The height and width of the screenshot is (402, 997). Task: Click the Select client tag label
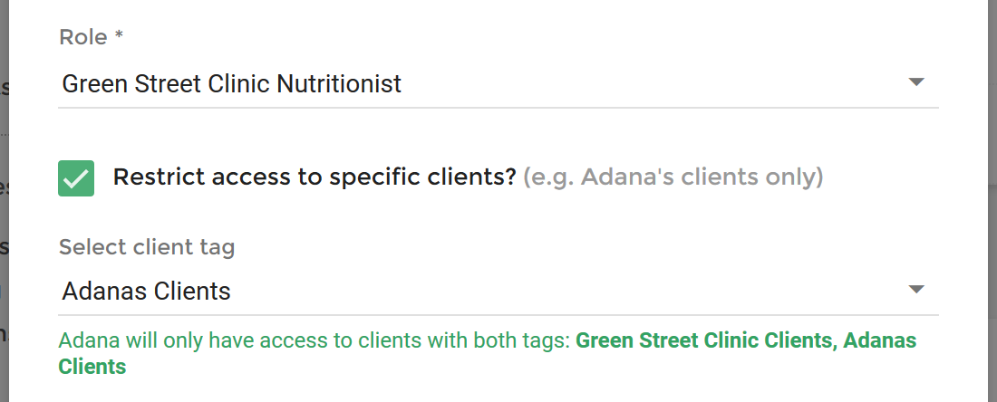[147, 247]
